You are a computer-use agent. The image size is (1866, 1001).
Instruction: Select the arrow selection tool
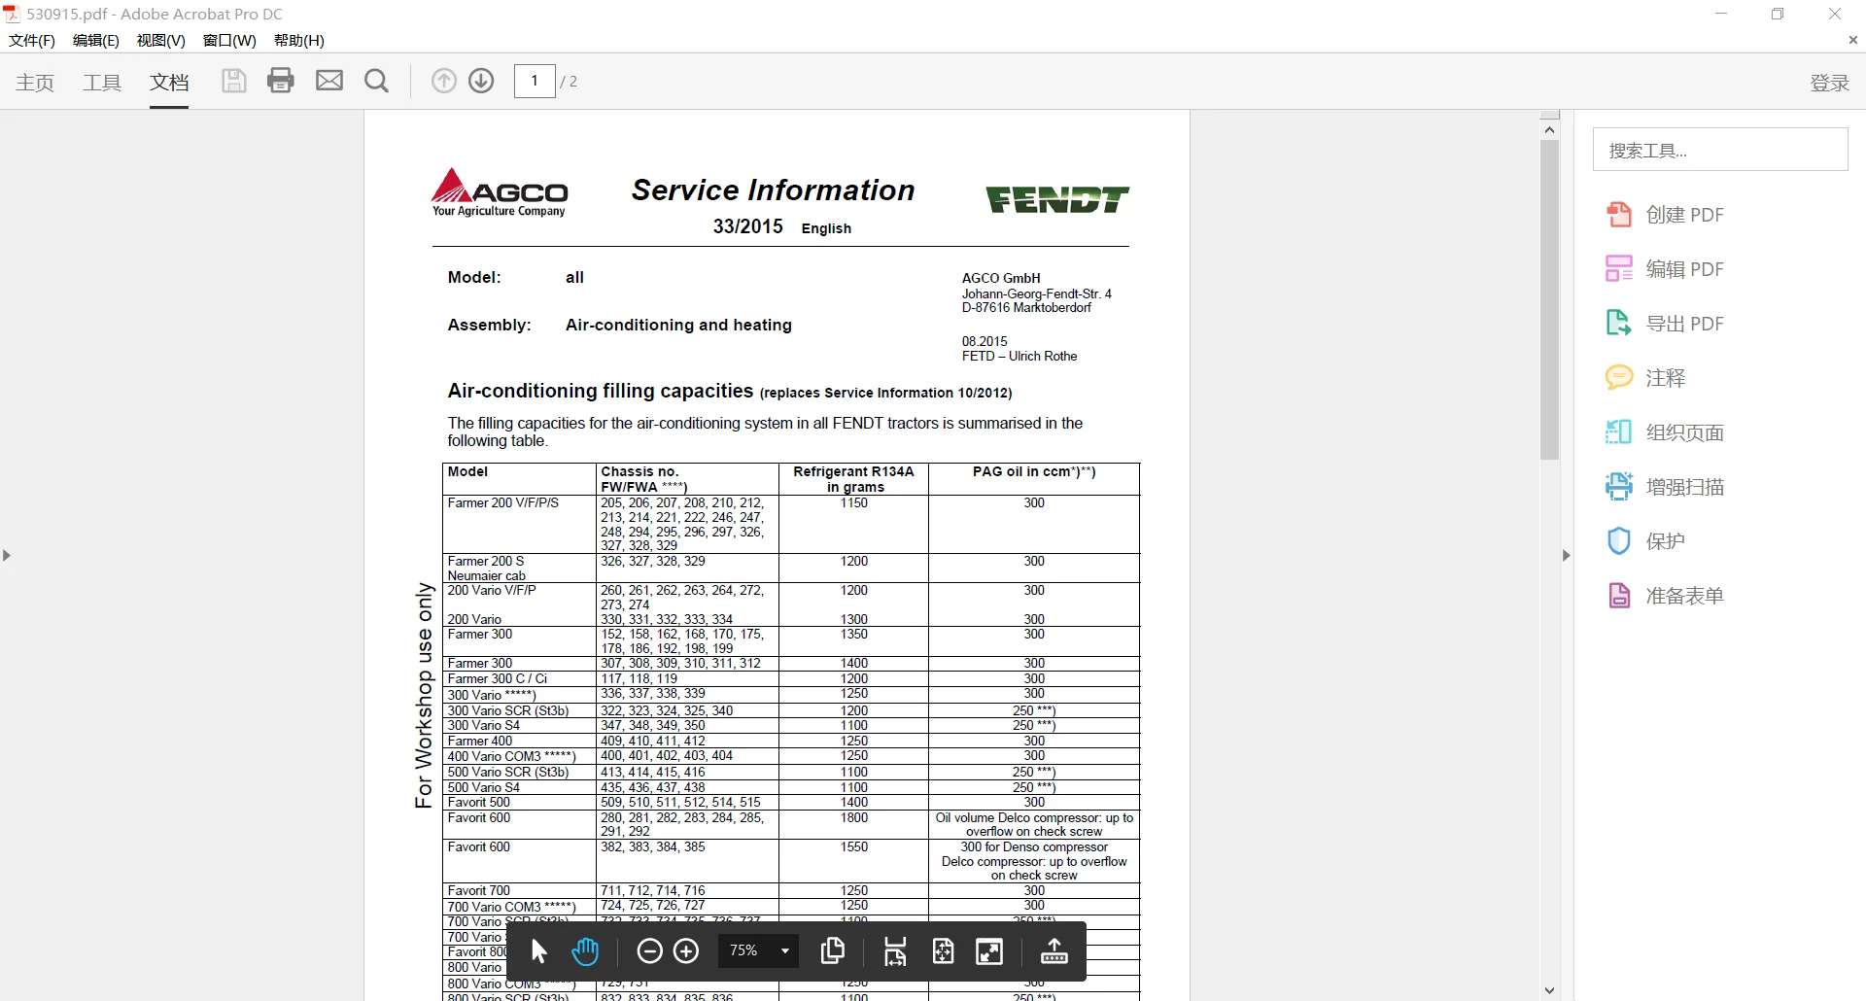pyautogui.click(x=539, y=951)
